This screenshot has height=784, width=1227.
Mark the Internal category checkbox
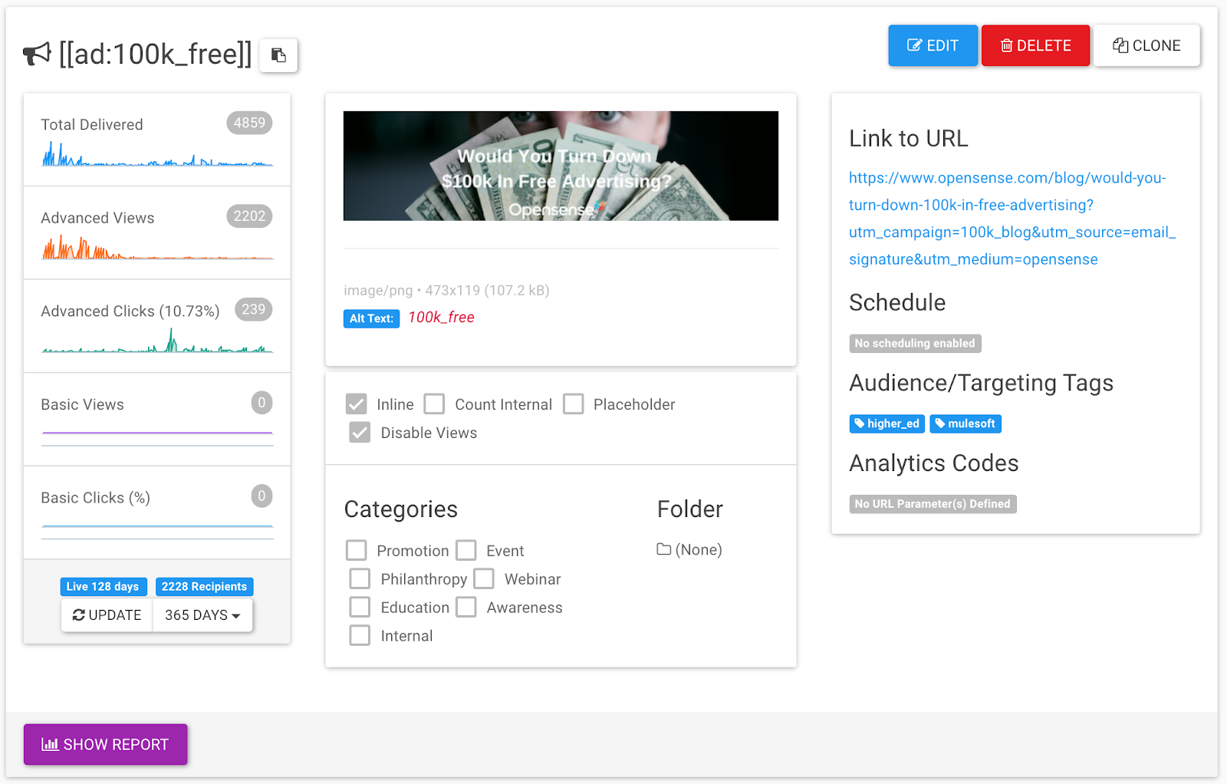[360, 636]
